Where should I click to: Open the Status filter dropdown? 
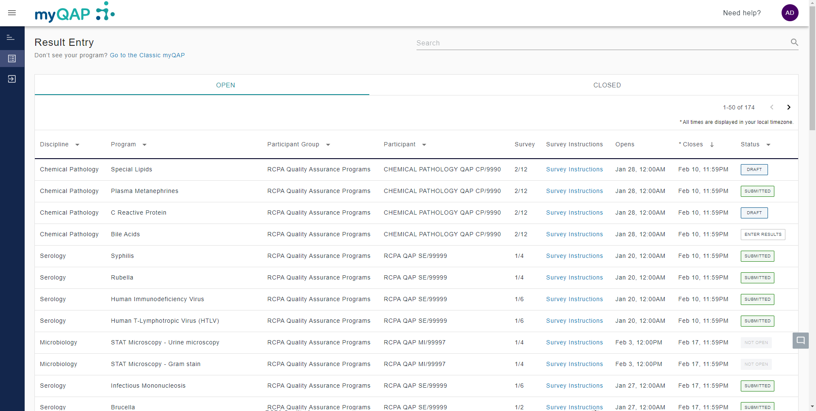tap(768, 145)
